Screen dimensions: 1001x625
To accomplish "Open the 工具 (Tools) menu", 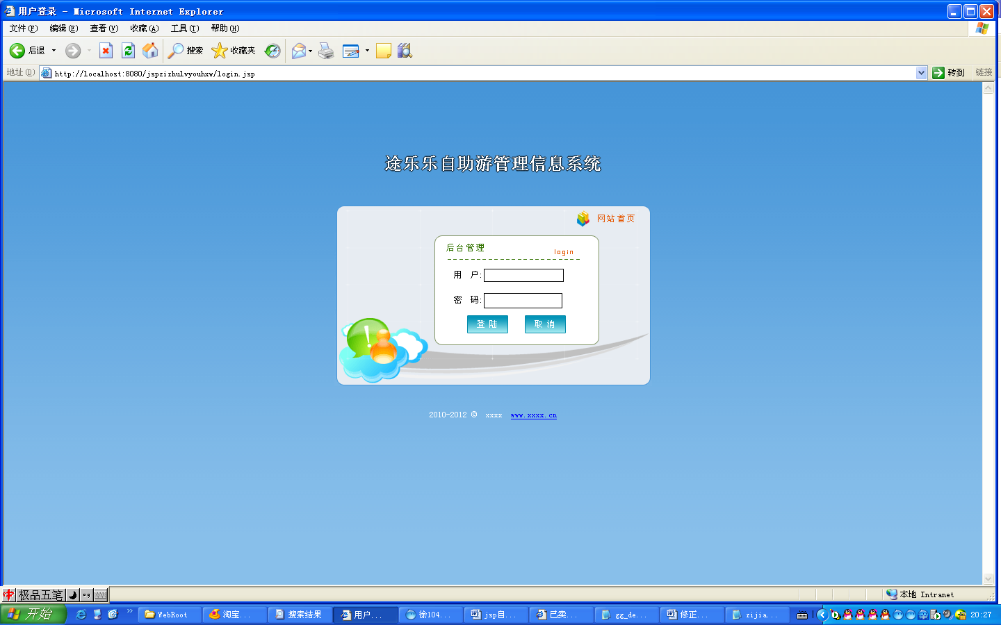I will [x=184, y=28].
